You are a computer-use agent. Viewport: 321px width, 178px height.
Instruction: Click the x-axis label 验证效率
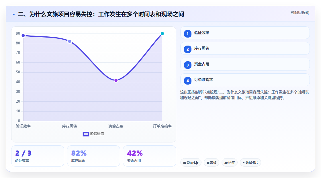[23, 126]
